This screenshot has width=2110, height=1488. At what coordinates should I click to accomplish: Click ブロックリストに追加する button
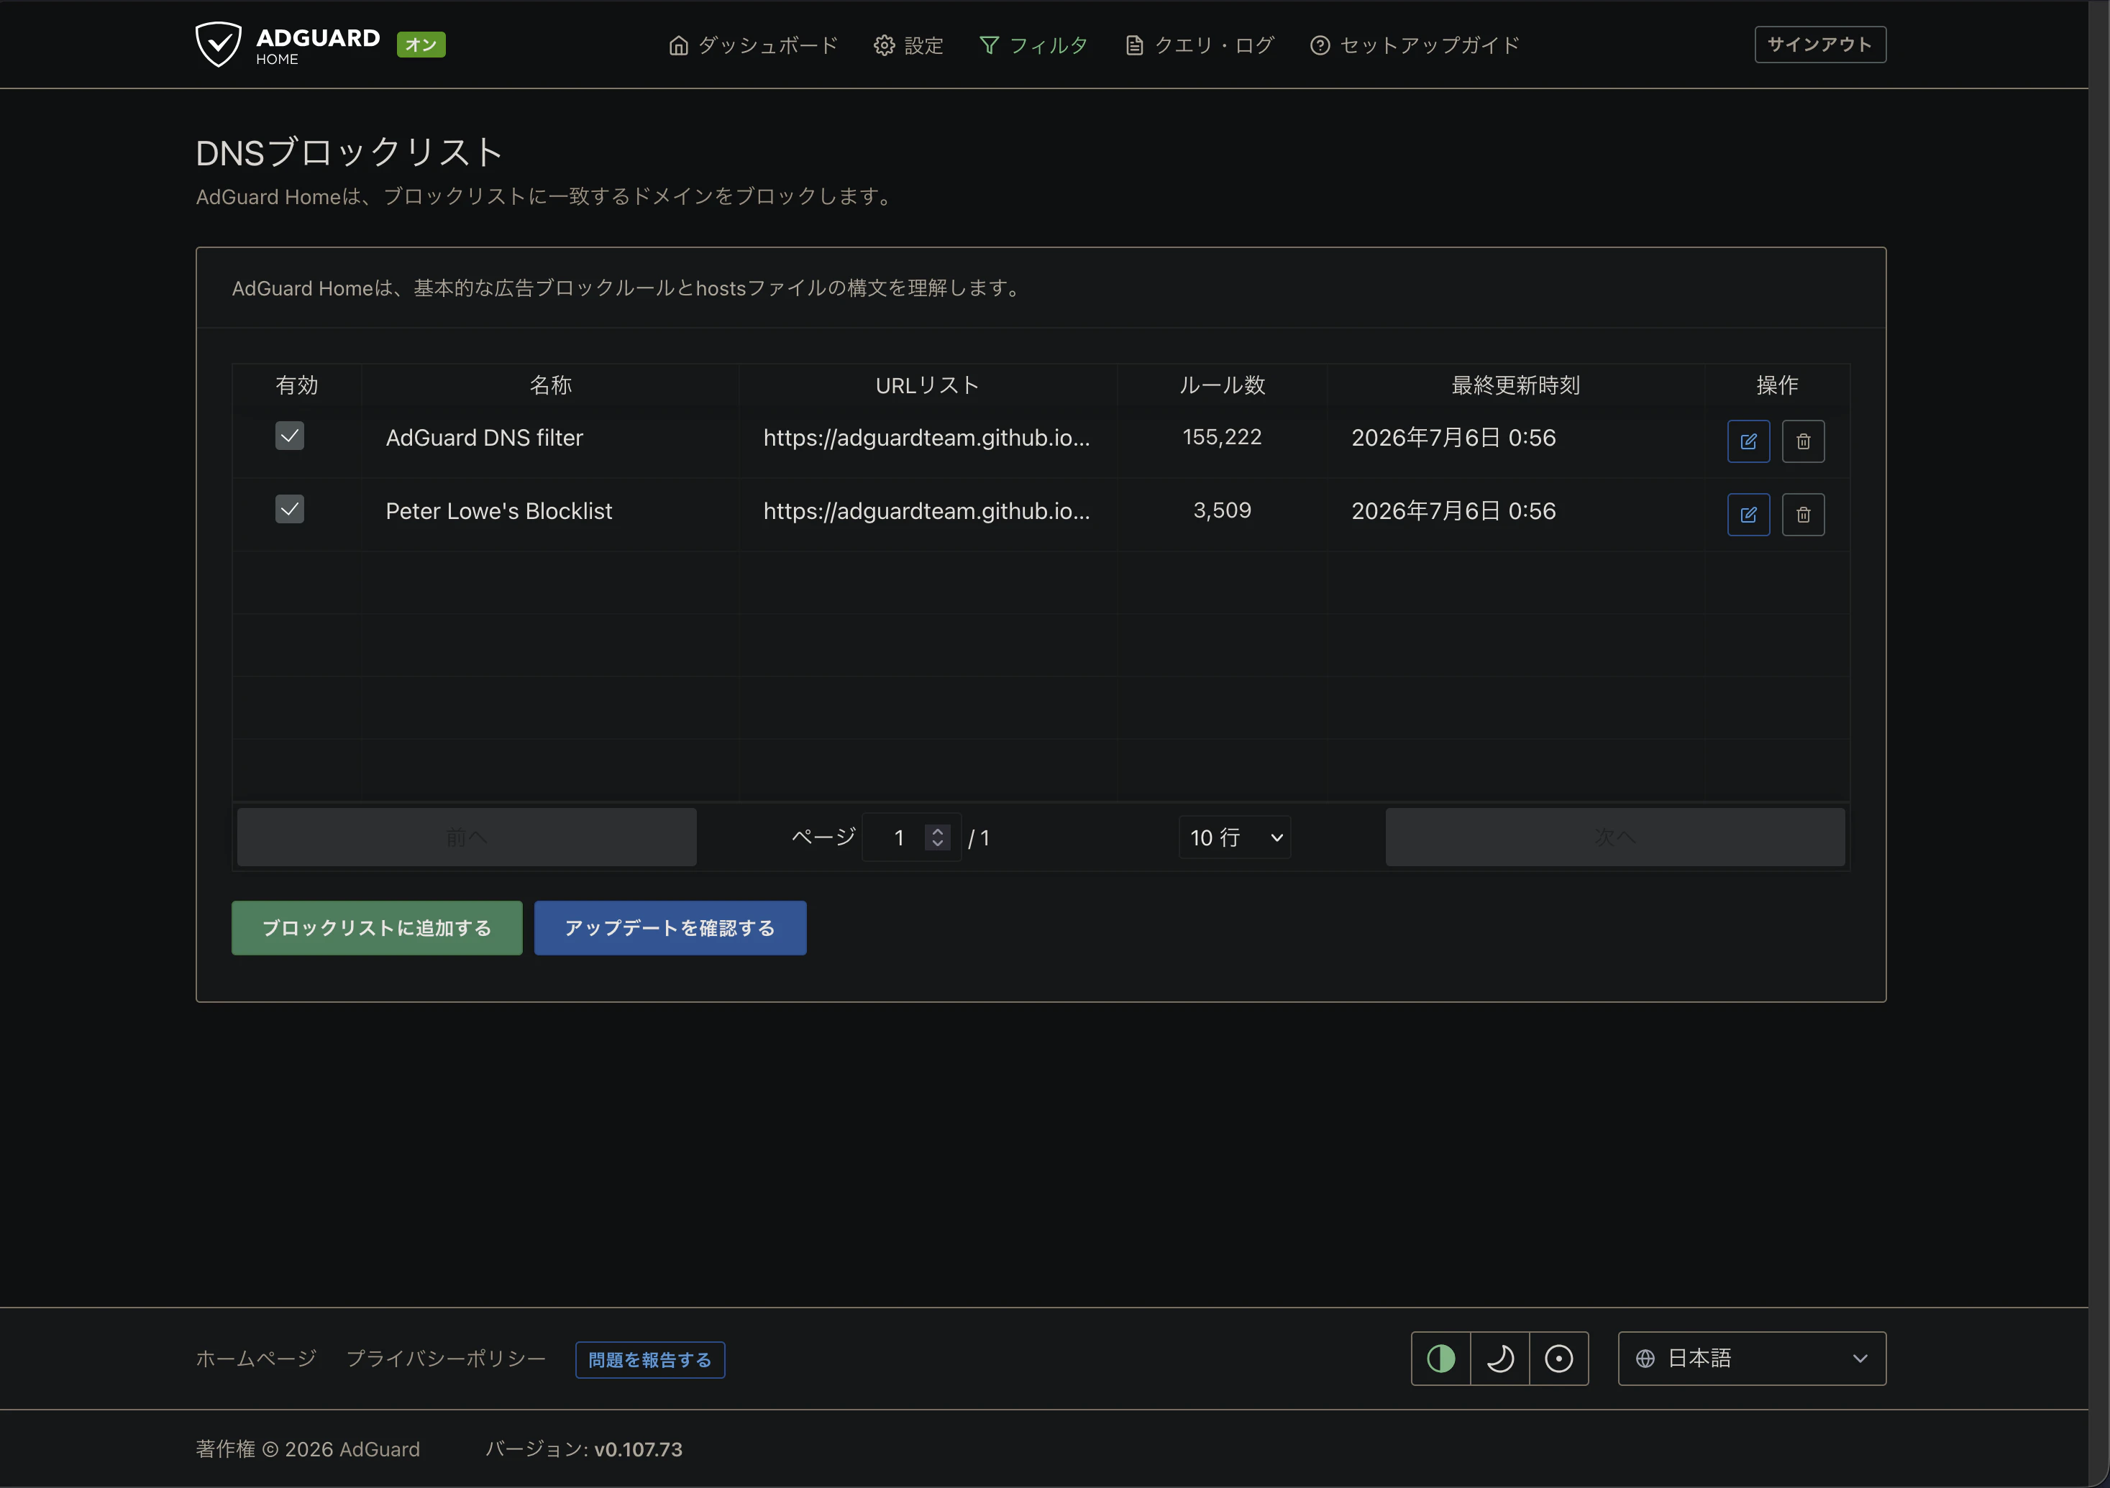377,928
